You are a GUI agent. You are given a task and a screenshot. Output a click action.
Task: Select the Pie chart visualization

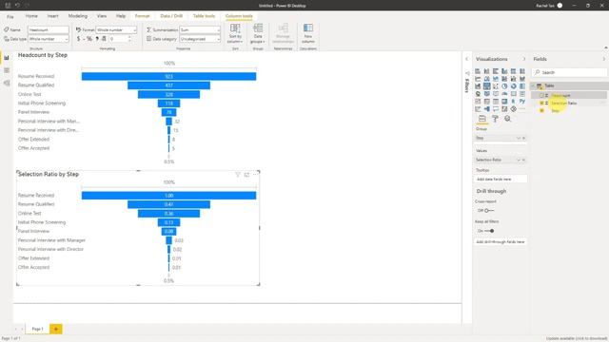pos(504,86)
